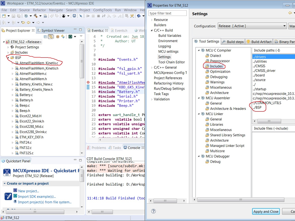Close the Events.c editor tab
This screenshot has height=221, width=295.
tap(107, 30)
